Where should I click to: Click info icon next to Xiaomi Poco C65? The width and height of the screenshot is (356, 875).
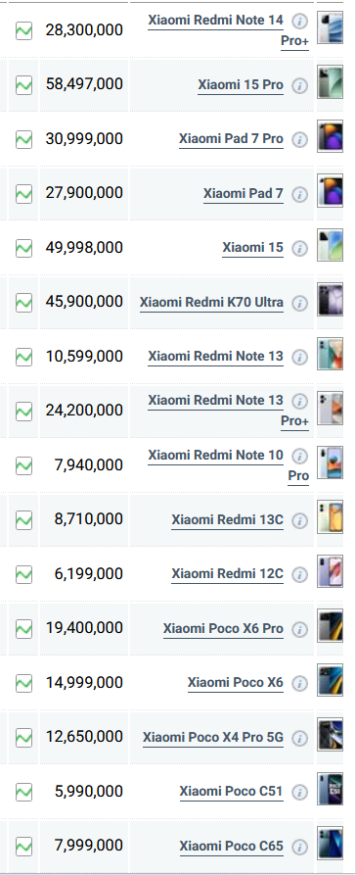299,848
